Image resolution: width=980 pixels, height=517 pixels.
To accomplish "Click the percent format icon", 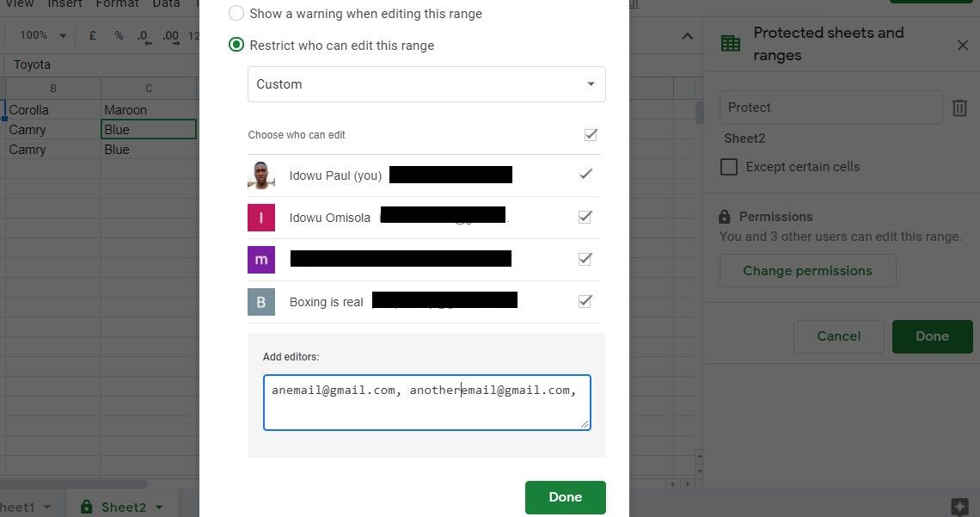I will tap(119, 35).
